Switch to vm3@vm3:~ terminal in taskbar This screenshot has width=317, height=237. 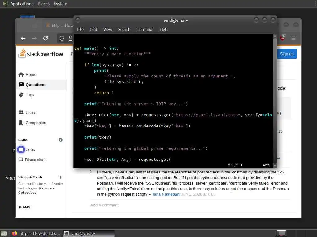pos(89,233)
